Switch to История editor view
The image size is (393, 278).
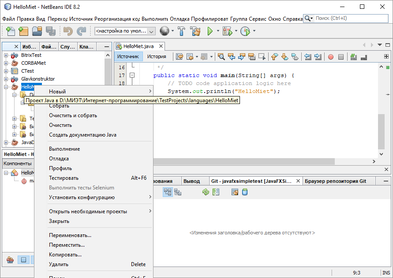pyautogui.click(x=157, y=56)
